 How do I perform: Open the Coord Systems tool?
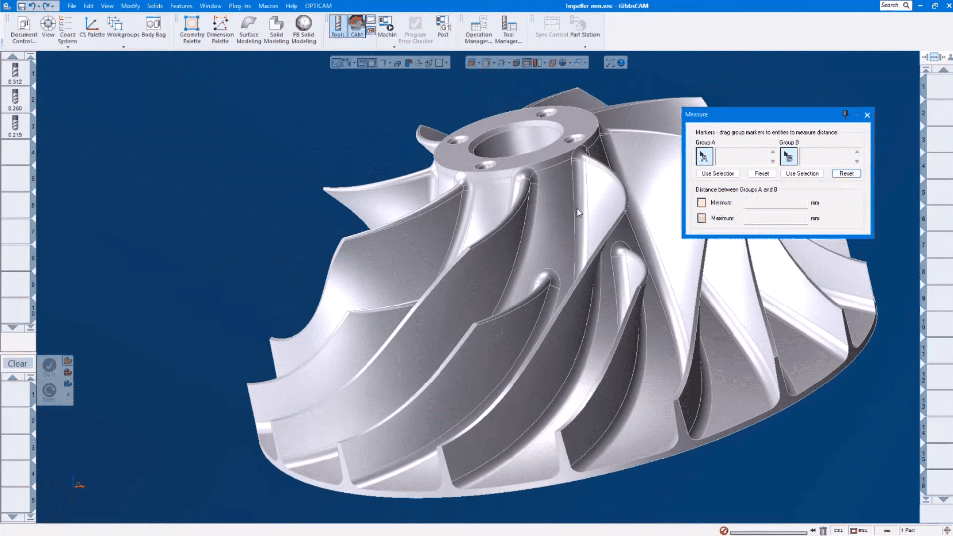(67, 29)
